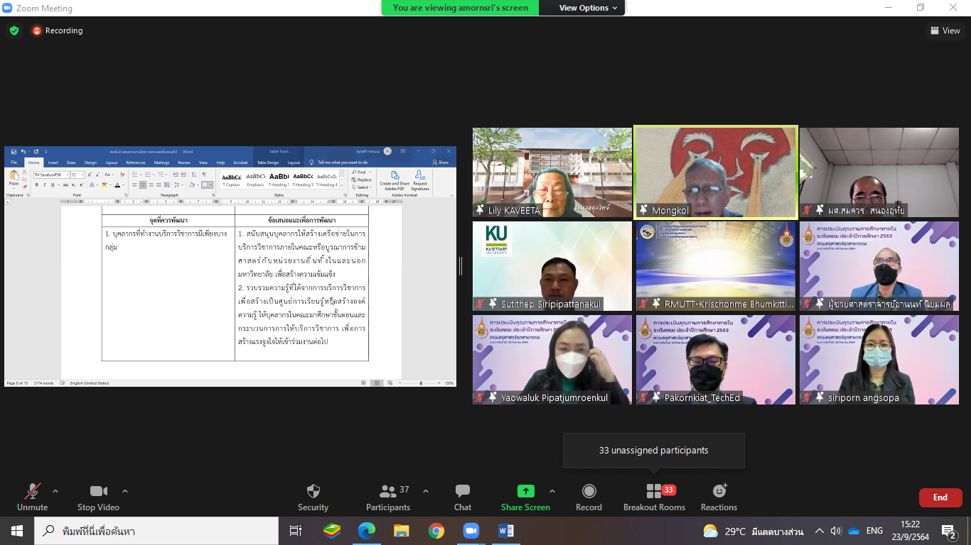Click the red End meeting button
Image resolution: width=971 pixels, height=545 pixels.
click(940, 497)
